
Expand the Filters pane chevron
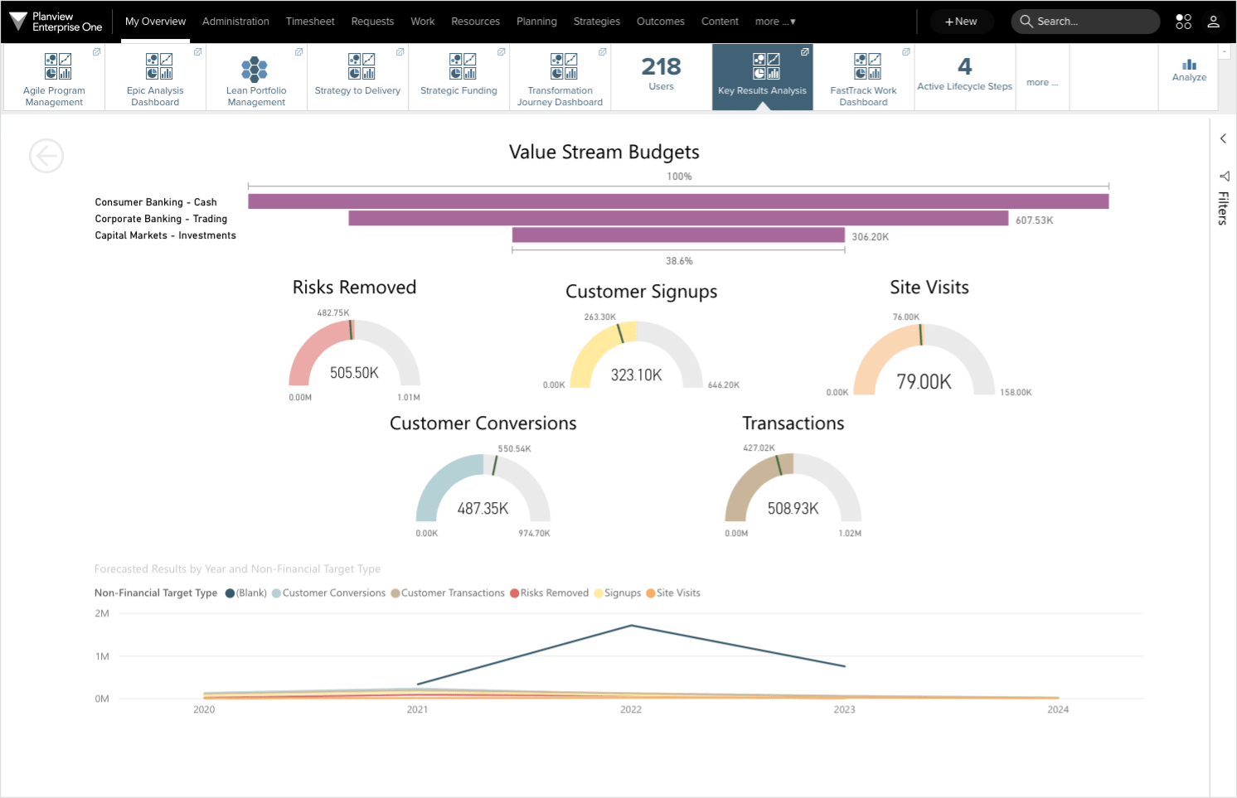1223,138
